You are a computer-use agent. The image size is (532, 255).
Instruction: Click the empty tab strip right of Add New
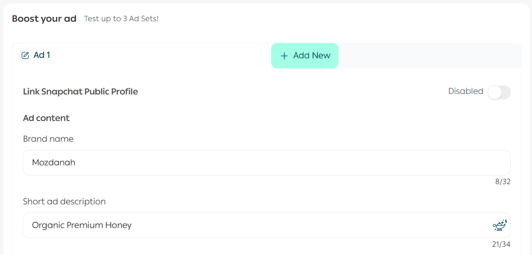pyautogui.click(x=429, y=56)
